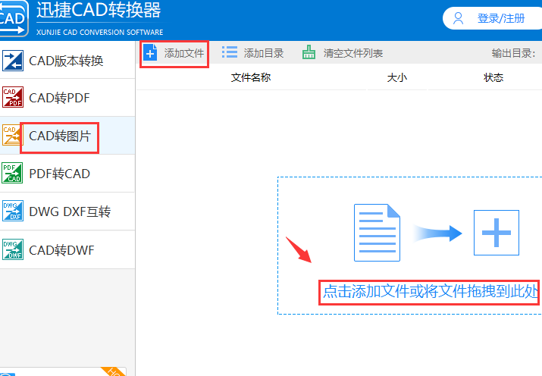This screenshot has width=542, height=376.
Task: Switch to PDF转CAD mode
Action: (x=67, y=174)
